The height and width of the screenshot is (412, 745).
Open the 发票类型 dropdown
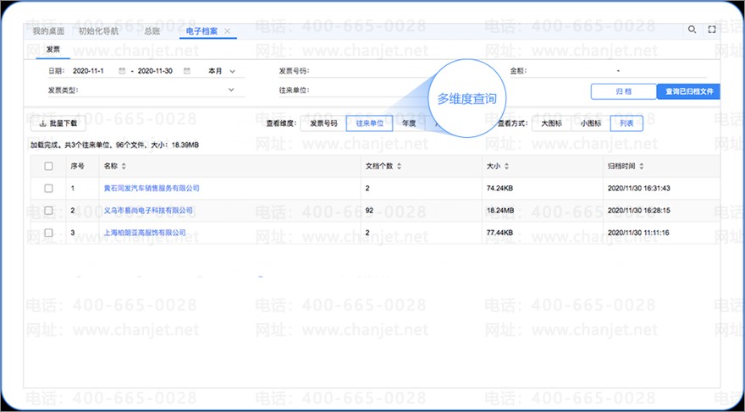(230, 90)
